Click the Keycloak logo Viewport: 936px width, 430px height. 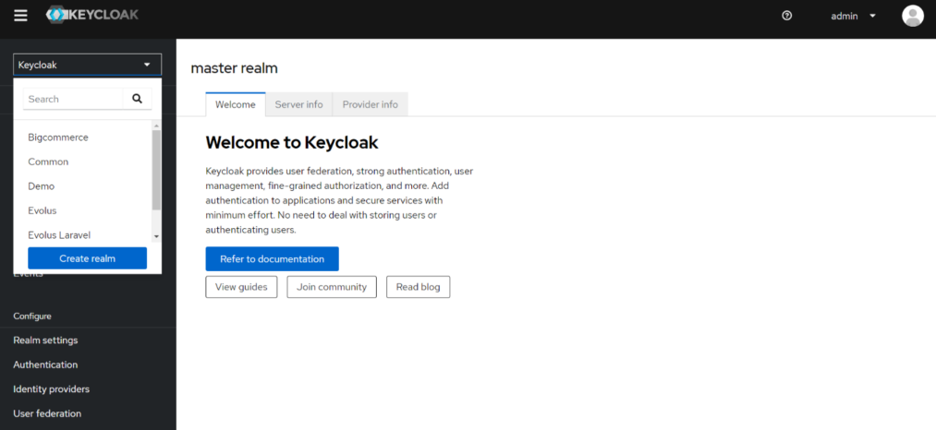[x=91, y=15]
